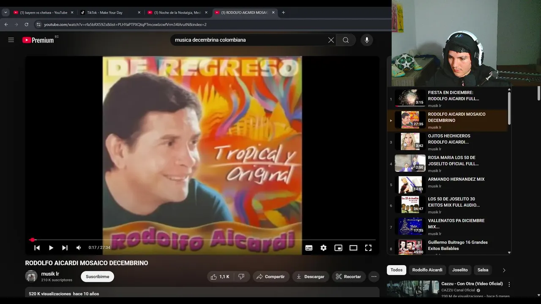The width and height of the screenshot is (541, 304).
Task: Select the Todos filter chip
Action: [396, 270]
